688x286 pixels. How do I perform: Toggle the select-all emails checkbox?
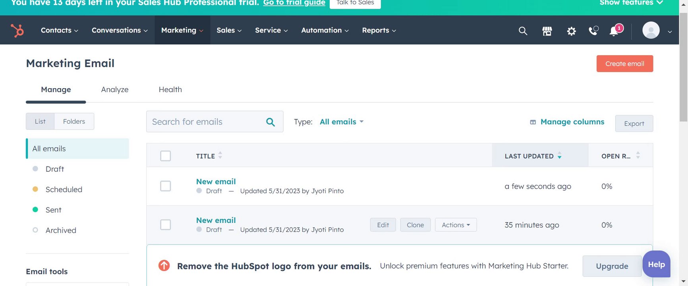[x=166, y=156]
